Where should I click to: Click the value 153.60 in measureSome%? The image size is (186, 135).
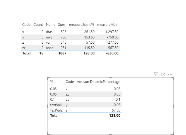[89, 37]
